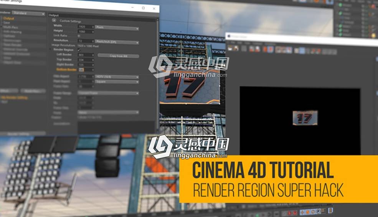Select Multi-Pass in the Render Settings list

(x=11, y=27)
